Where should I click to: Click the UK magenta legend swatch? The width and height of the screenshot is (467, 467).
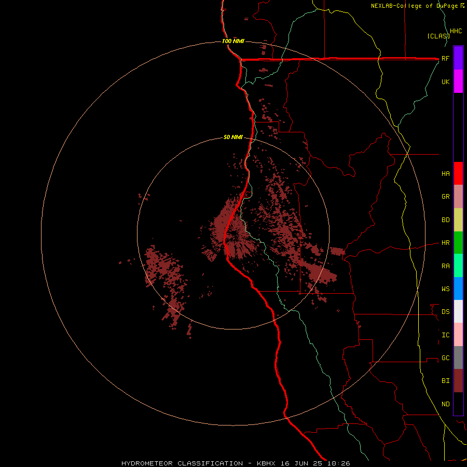point(458,81)
